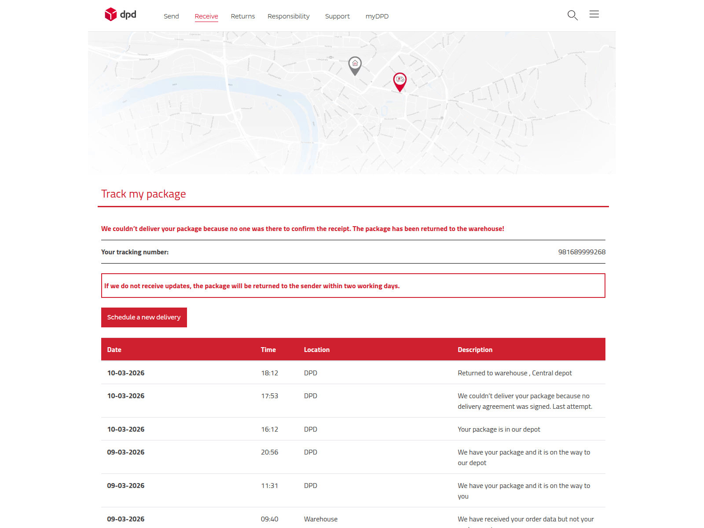
Task: Open the Returns page
Action: [242, 16]
